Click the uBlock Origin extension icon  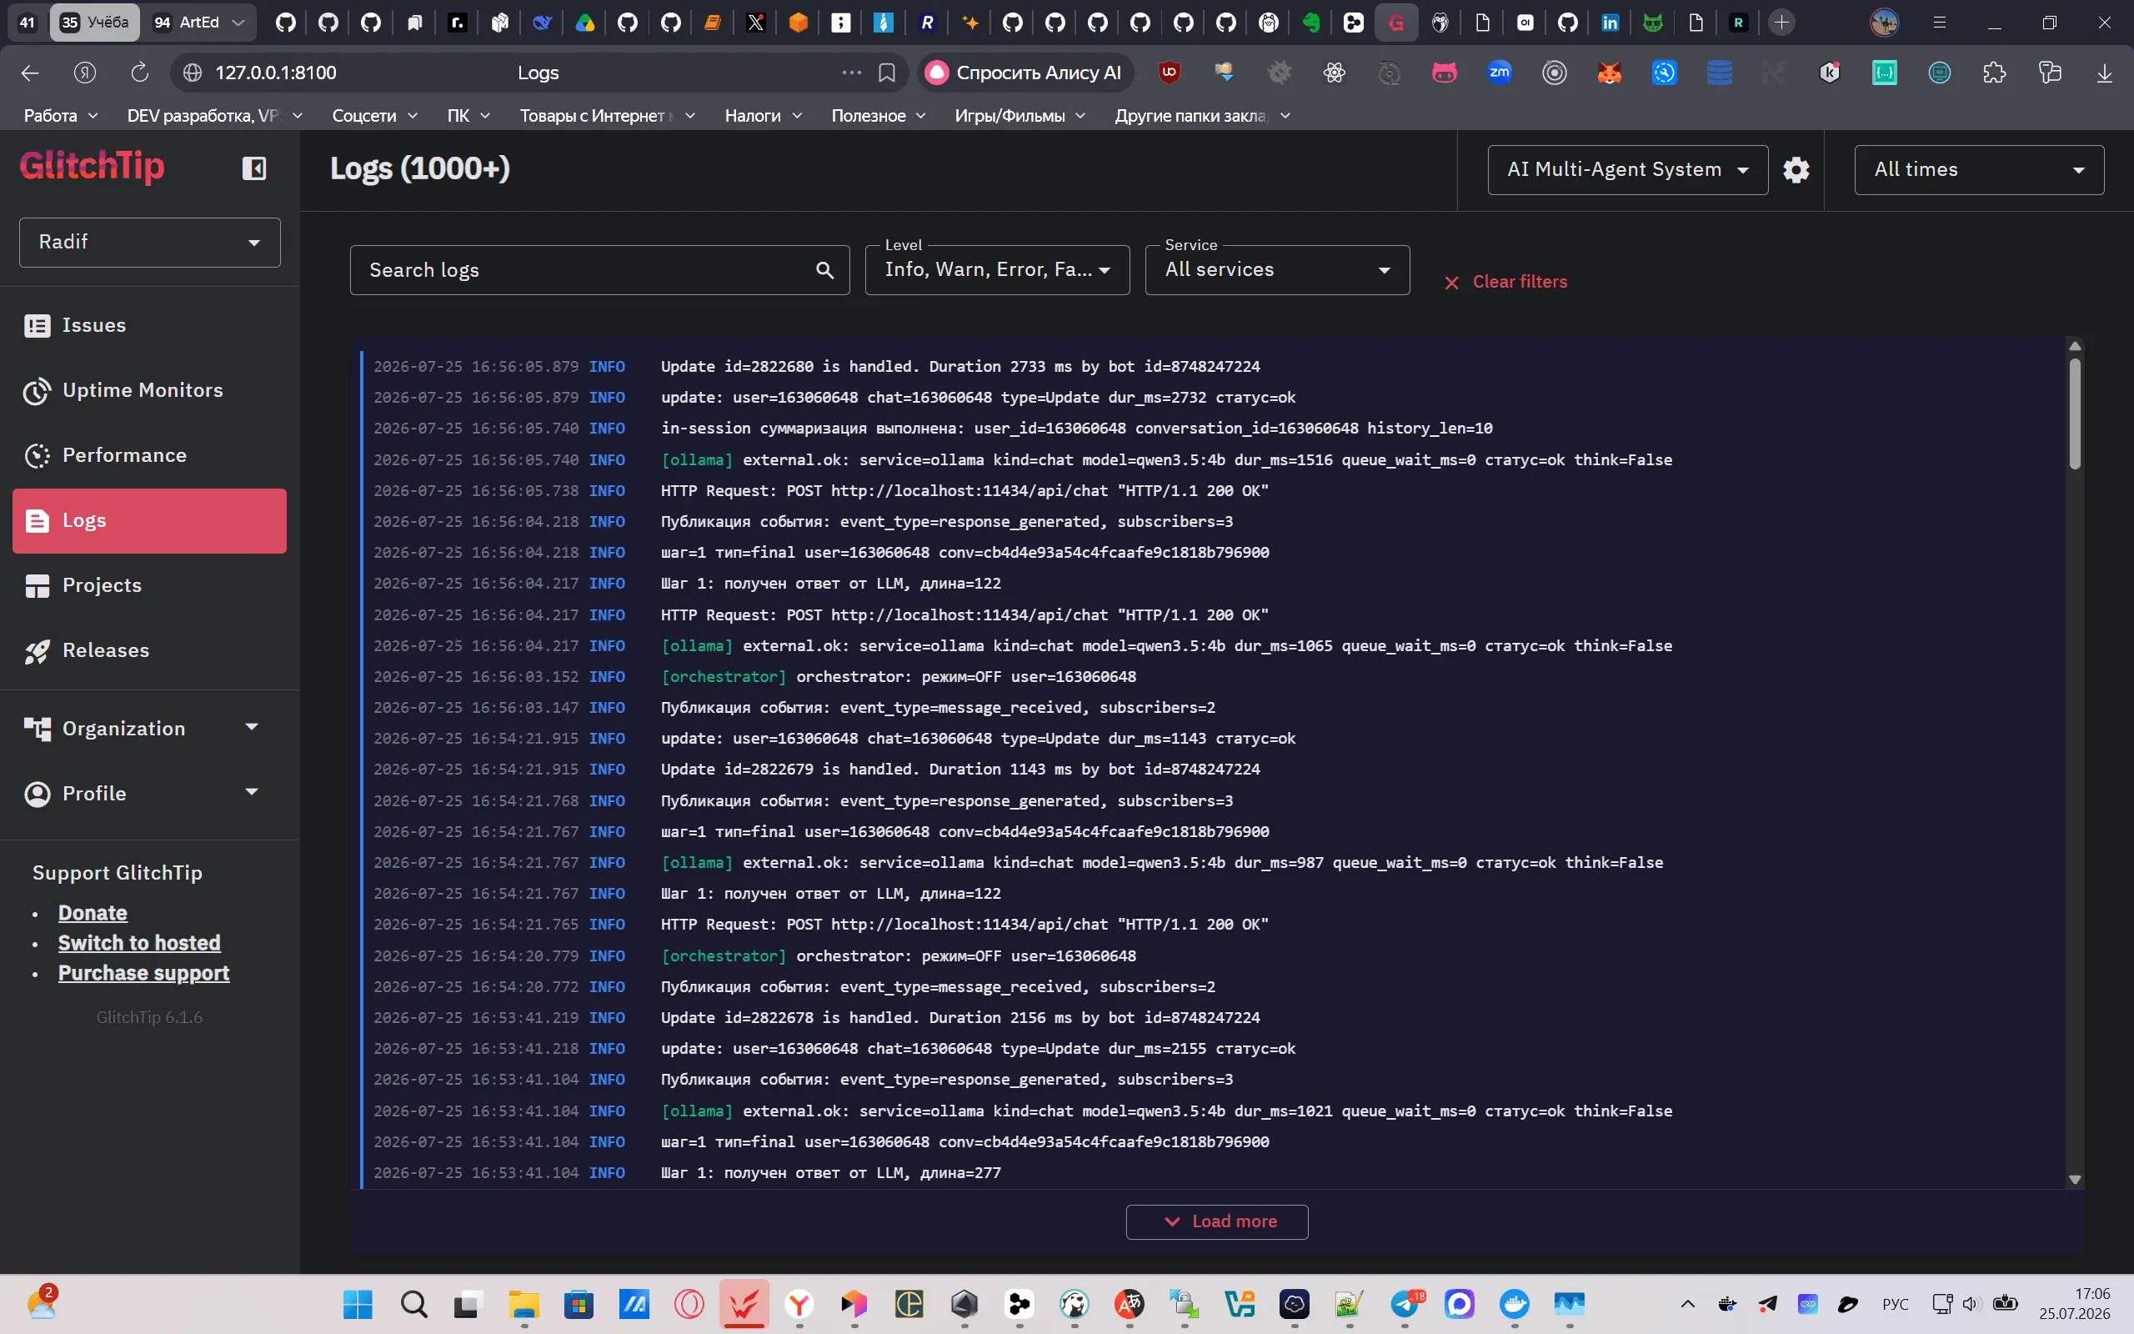point(1170,73)
